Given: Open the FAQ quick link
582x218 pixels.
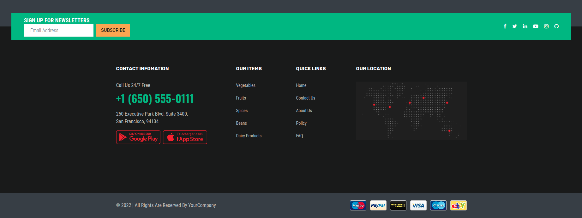Looking at the screenshot, I should [x=299, y=136].
